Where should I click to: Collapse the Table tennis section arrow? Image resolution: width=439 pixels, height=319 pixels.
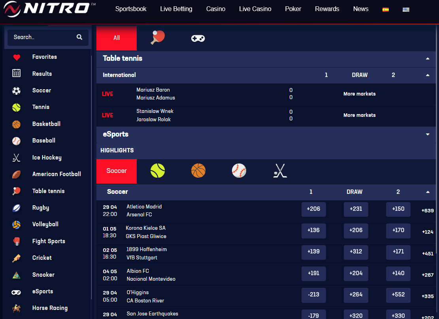click(428, 58)
